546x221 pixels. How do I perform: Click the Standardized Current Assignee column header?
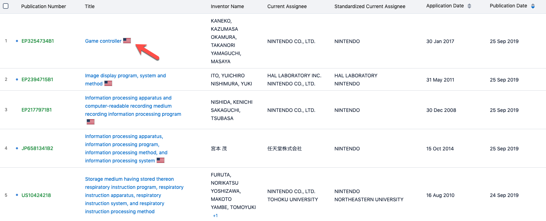click(x=370, y=6)
